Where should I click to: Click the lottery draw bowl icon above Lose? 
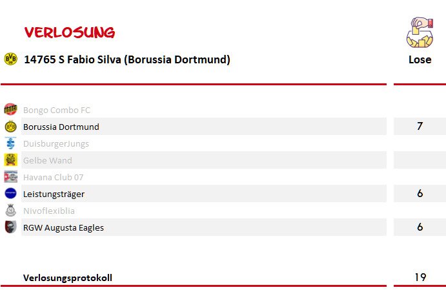coord(420,32)
